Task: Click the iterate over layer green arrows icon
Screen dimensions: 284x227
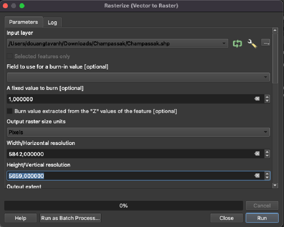Action: pos(237,43)
